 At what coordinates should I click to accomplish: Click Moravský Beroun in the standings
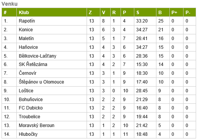coord(37,126)
